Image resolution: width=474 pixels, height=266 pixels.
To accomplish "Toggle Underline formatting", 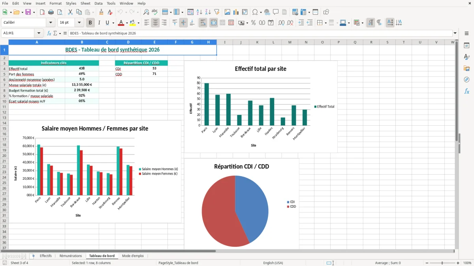I will point(107,23).
